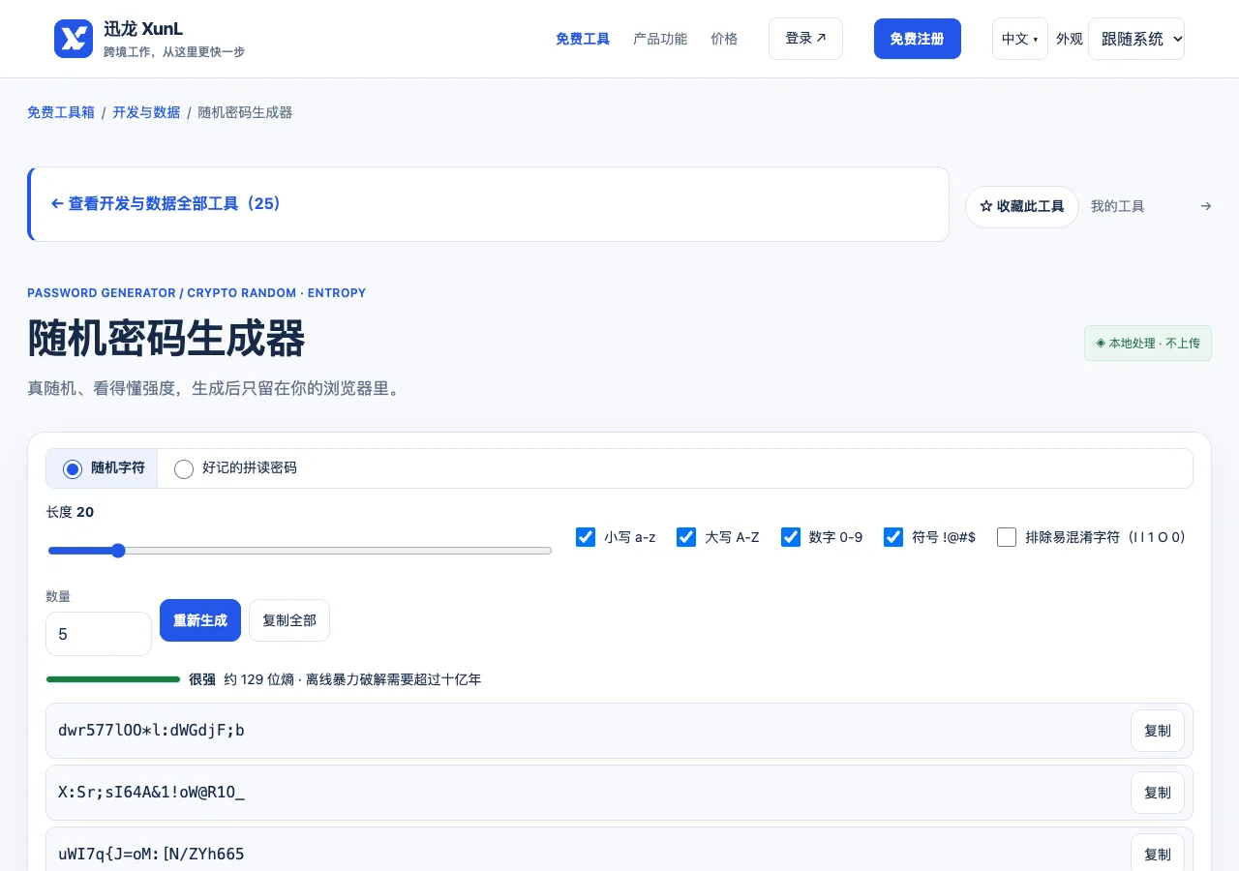Click the password text dwr577l0O*l:dWGdjF;b

click(151, 731)
